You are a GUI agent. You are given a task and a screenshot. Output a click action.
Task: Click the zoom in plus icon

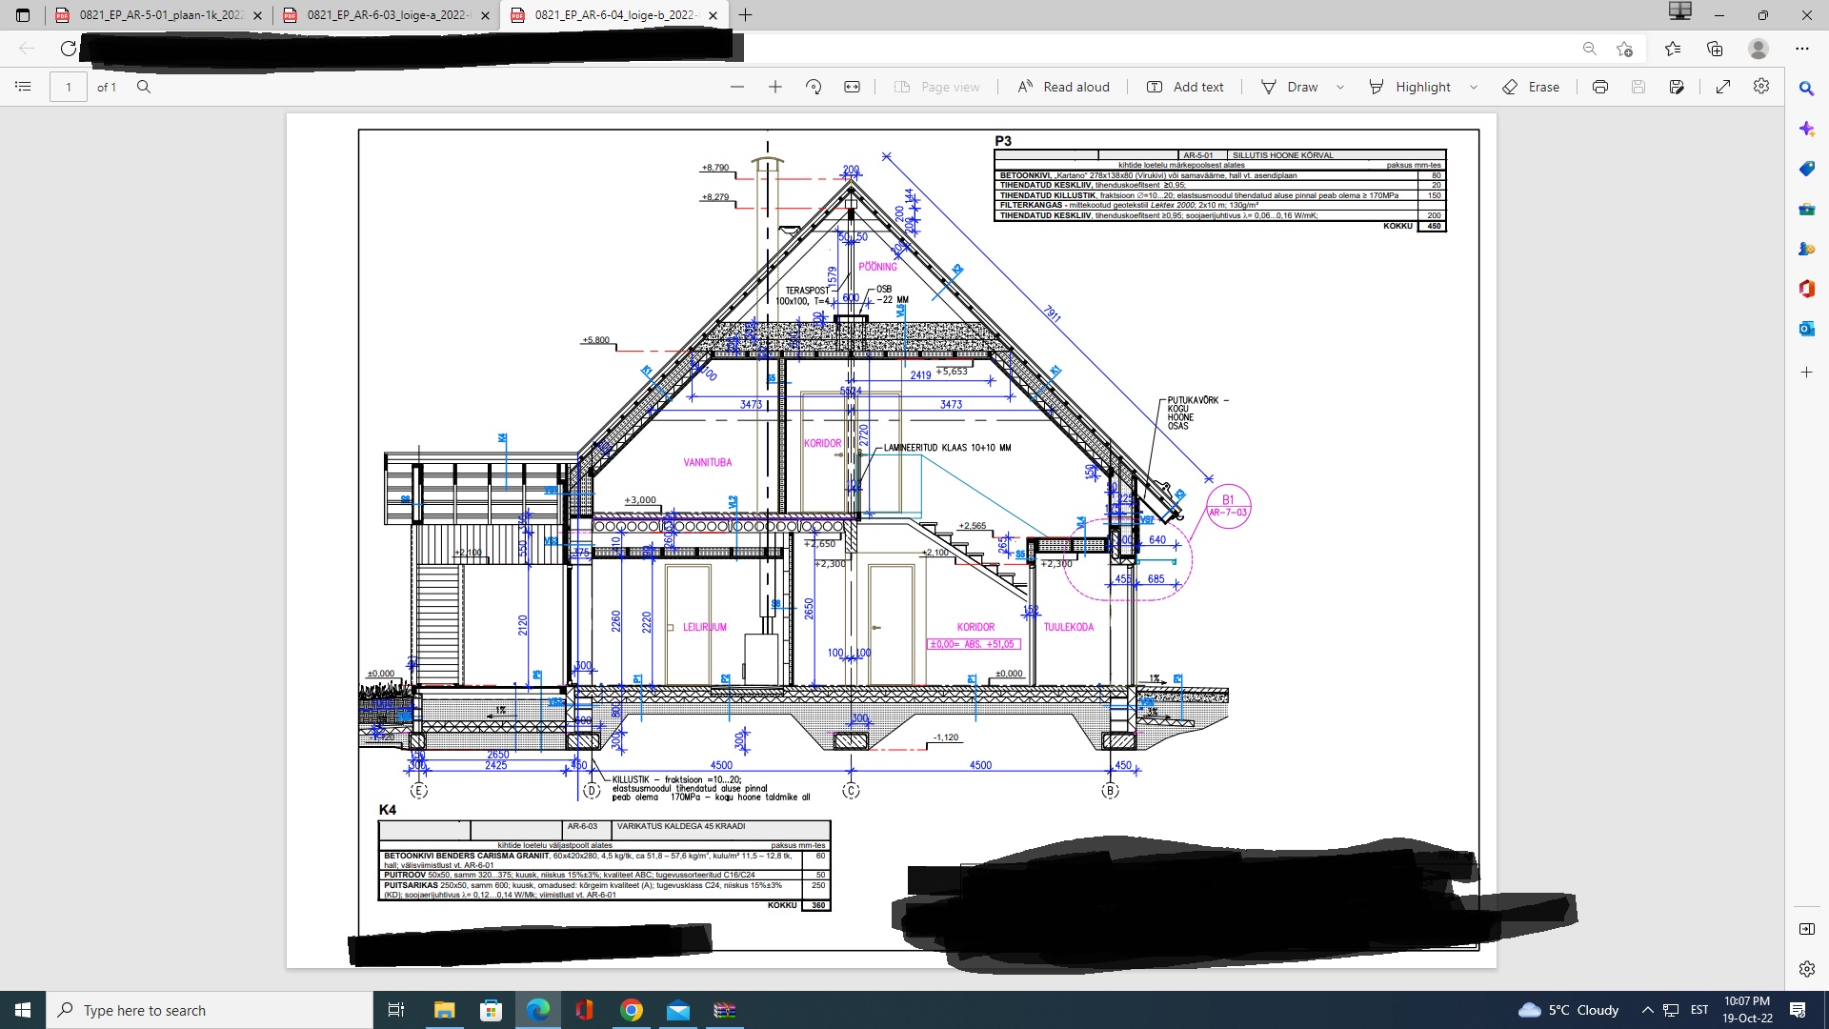(x=775, y=87)
